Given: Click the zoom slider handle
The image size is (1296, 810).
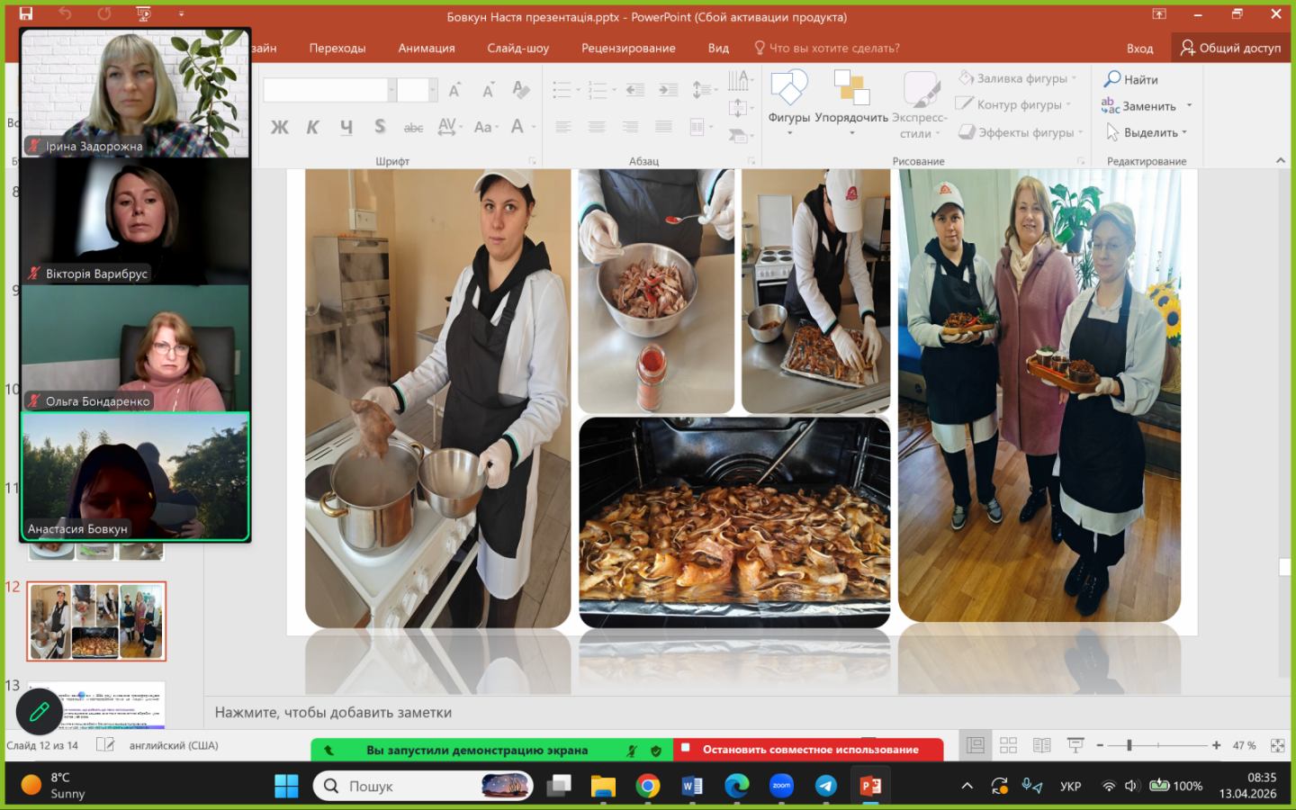Looking at the screenshot, I should tap(1129, 745).
